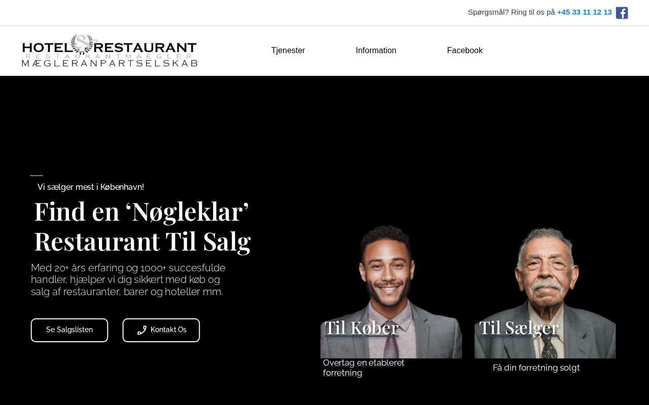Click the Se Salgslisten button
649x405 pixels.
click(x=69, y=330)
